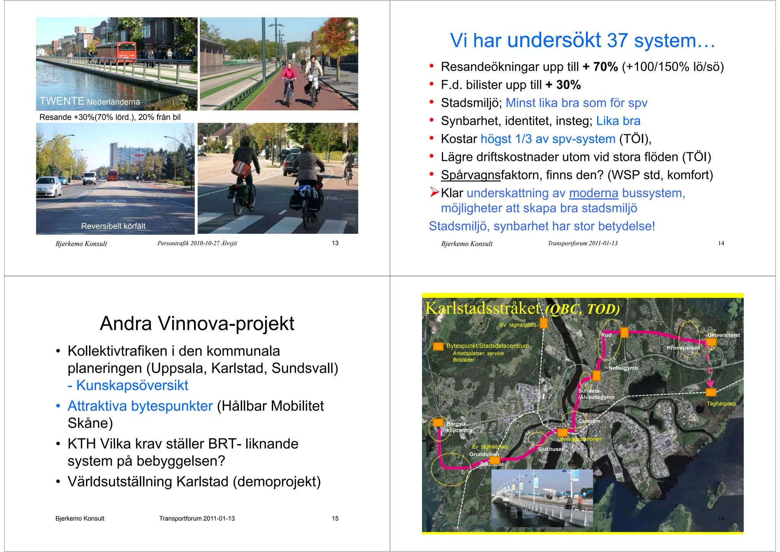Click the blue text 'Attraktiva bytespunkter'
780x552 pixels.
click(140, 406)
